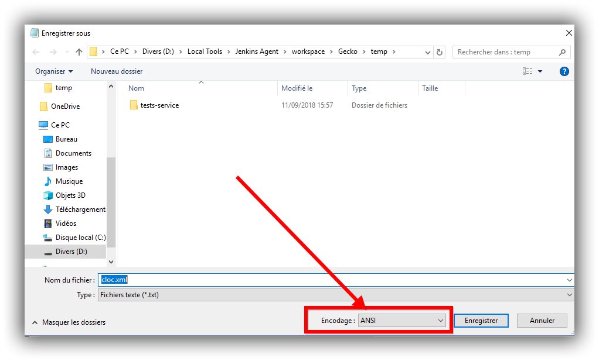The image size is (599, 361).
Task: Click inside the Rechercher dans temp search box
Action: (x=510, y=51)
